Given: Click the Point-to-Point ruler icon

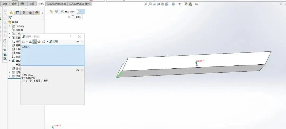Looking at the screenshot, I should 39,42.
